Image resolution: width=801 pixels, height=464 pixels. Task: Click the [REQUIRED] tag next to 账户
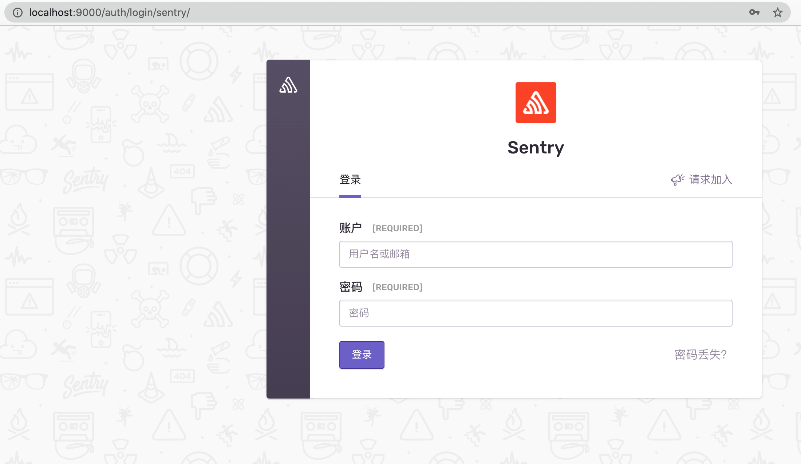[397, 228]
